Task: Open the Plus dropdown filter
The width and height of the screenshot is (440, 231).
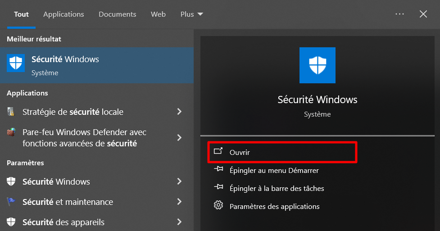Action: click(x=192, y=14)
